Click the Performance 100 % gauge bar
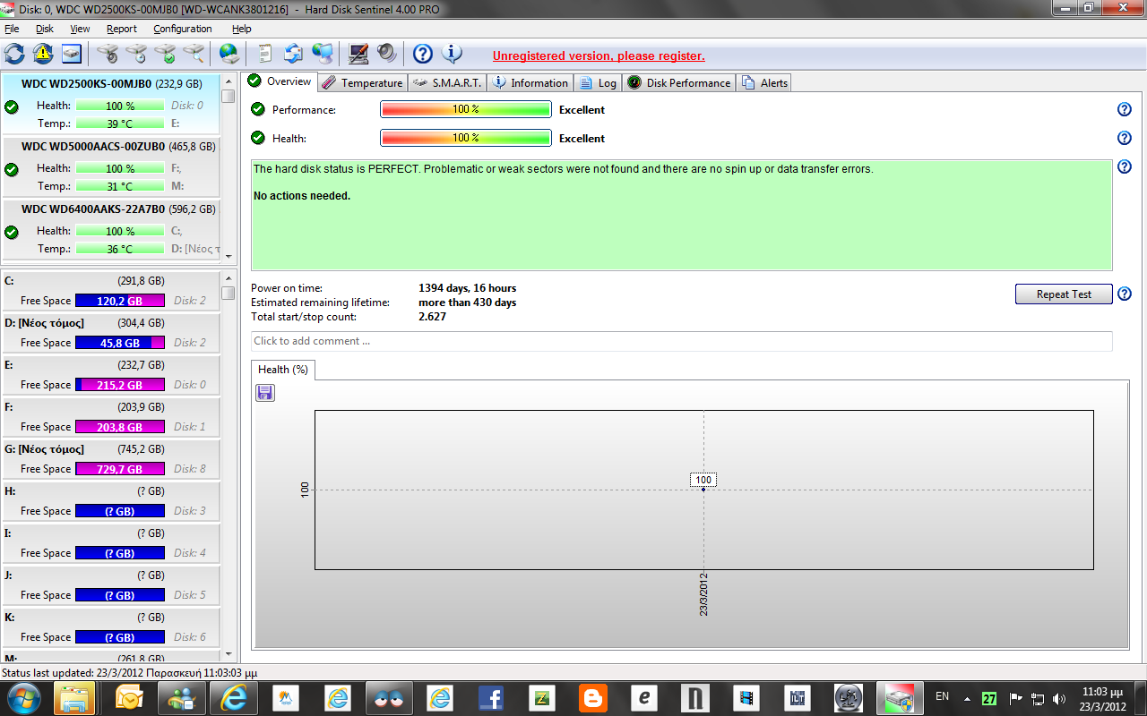 pos(465,109)
